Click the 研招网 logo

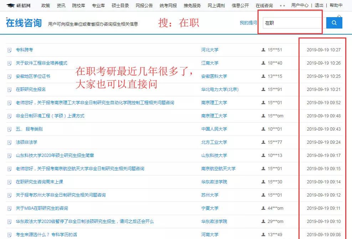(x=19, y=5)
